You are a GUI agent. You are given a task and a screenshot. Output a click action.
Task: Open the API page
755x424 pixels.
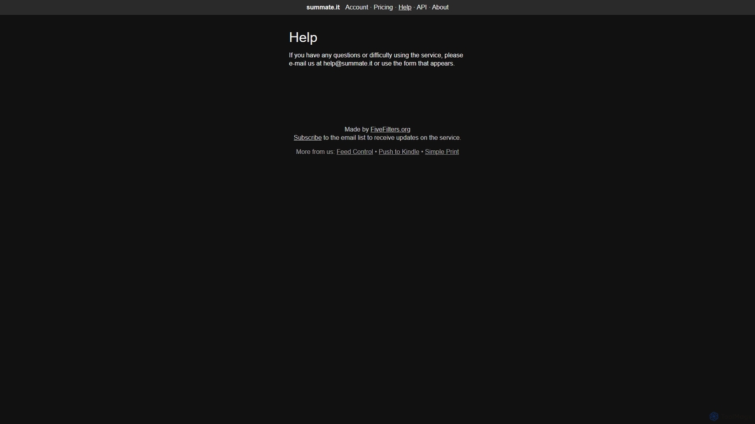tap(421, 7)
